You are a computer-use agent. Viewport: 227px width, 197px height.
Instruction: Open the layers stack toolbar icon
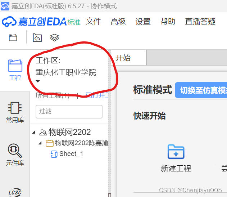coord(54,38)
